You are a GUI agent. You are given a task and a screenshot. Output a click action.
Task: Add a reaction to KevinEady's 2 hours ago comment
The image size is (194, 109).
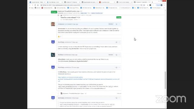pos(116,98)
